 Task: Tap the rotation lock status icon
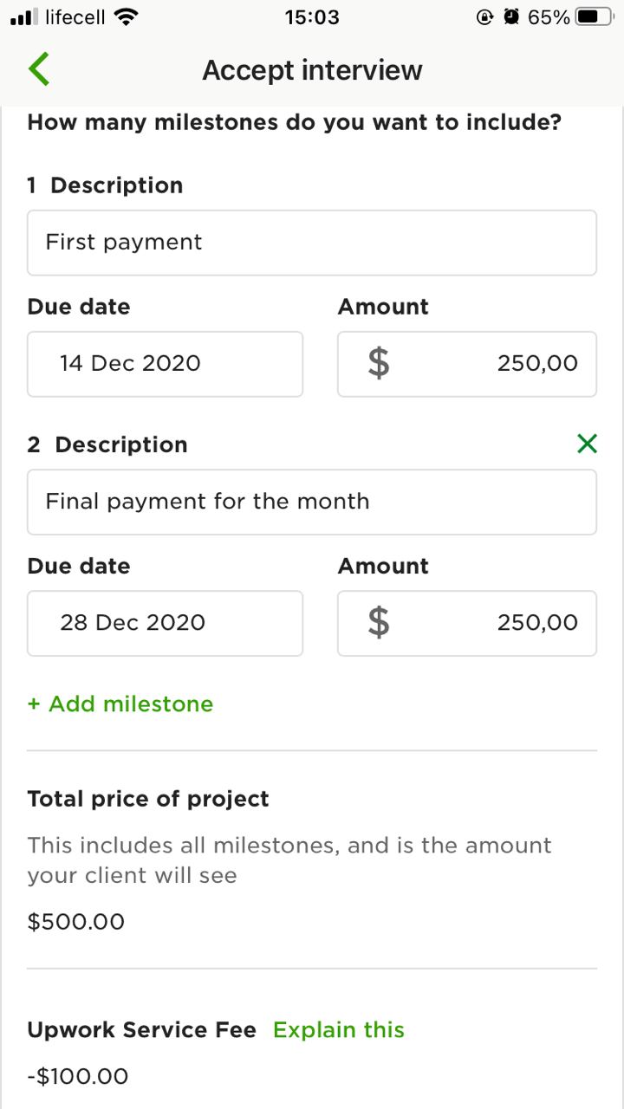point(484,16)
